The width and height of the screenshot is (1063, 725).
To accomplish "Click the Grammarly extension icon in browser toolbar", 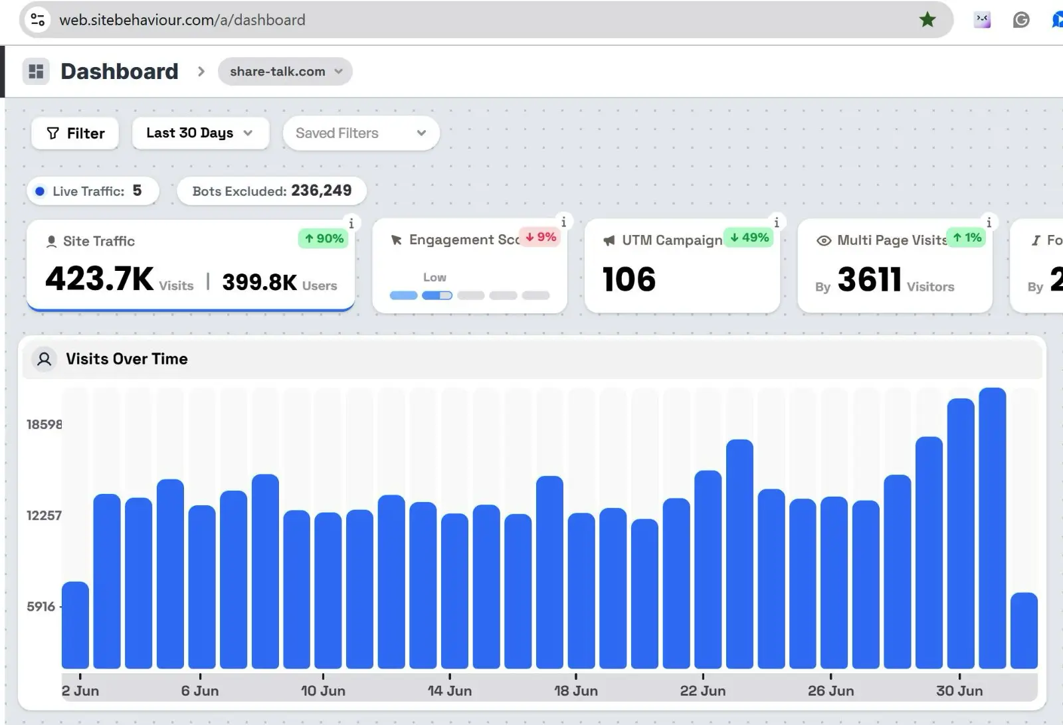I will pyautogui.click(x=1021, y=20).
